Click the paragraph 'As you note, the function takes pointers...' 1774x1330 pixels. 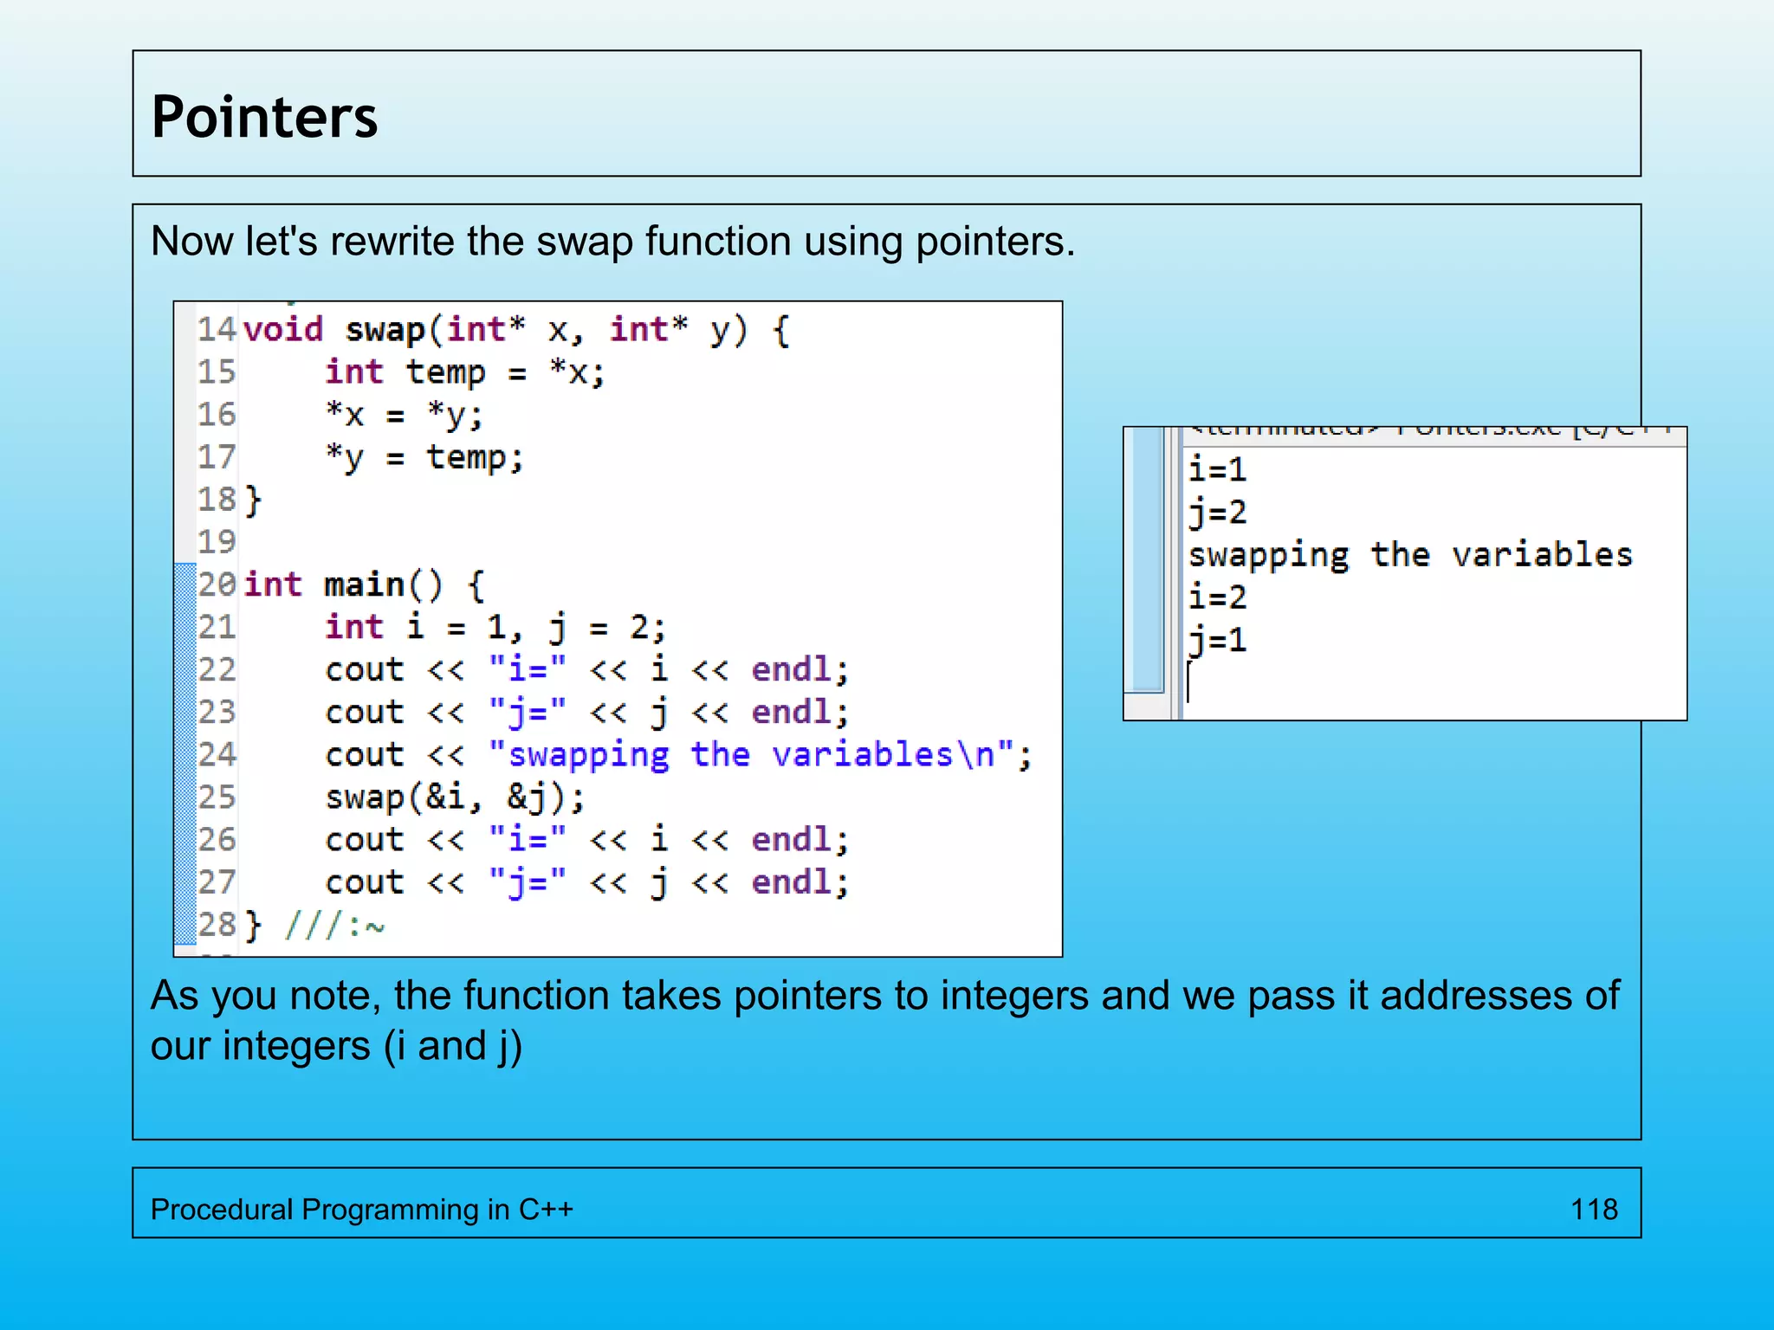[x=884, y=1021]
